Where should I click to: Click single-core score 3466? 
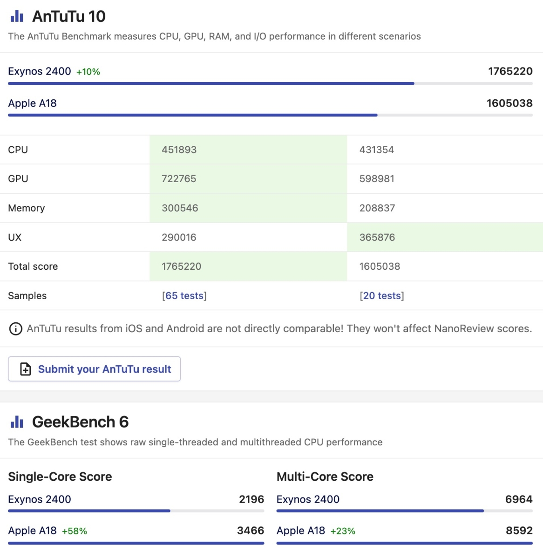click(x=251, y=531)
